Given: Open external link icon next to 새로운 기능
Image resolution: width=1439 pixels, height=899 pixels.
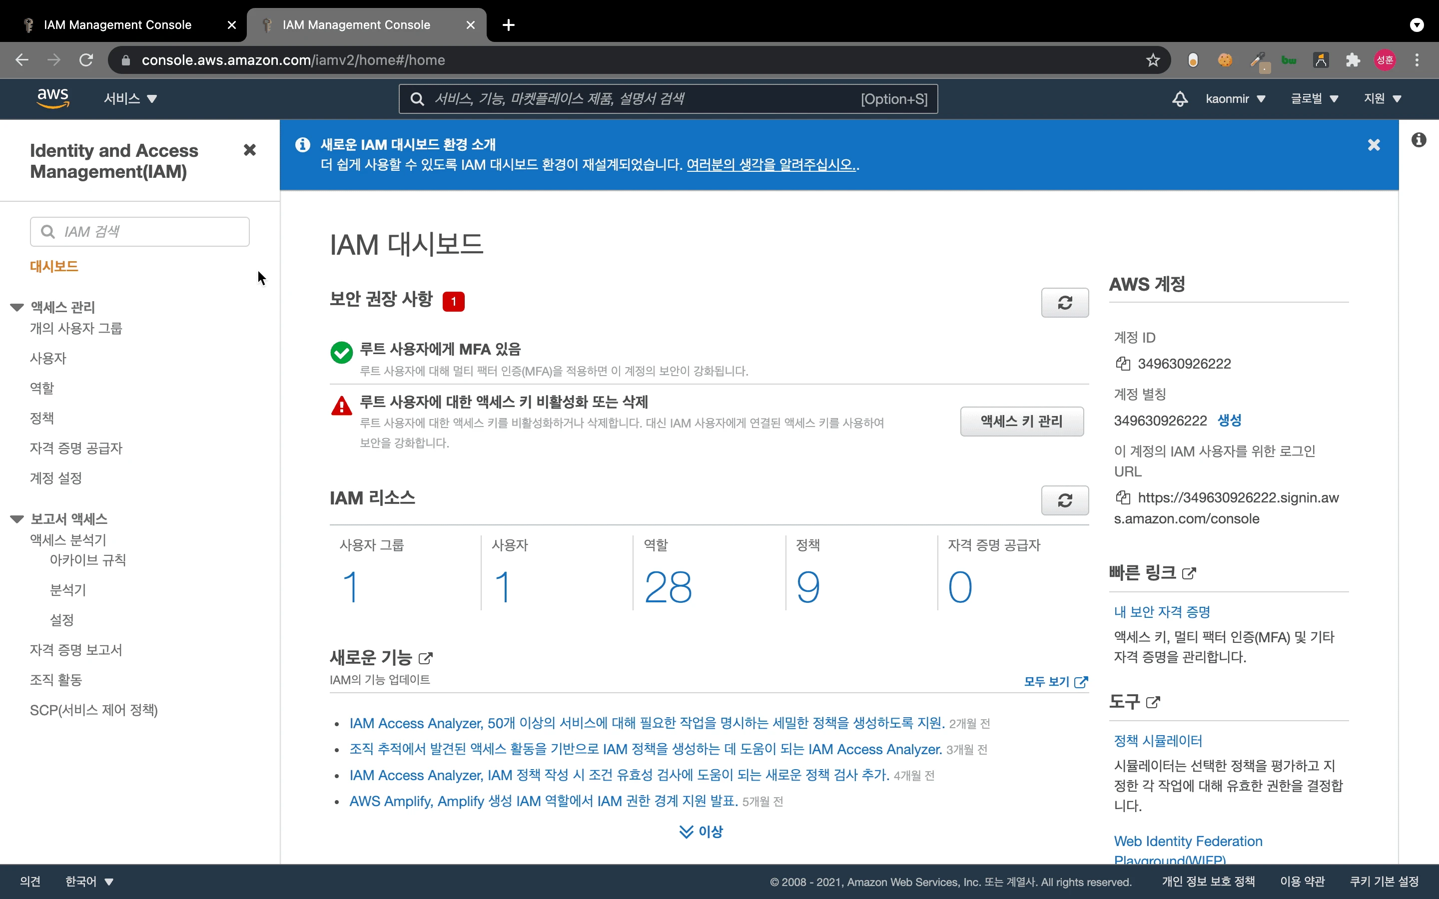Looking at the screenshot, I should pyautogui.click(x=426, y=658).
